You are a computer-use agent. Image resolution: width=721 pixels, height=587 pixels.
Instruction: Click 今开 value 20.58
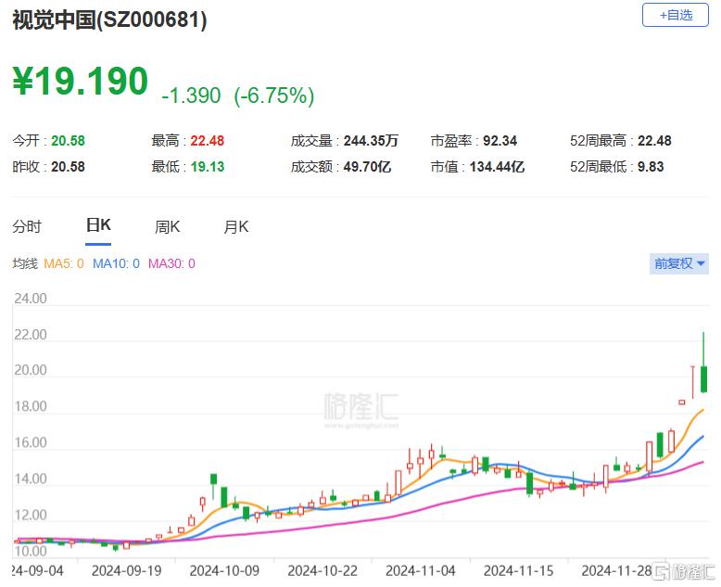tap(68, 141)
